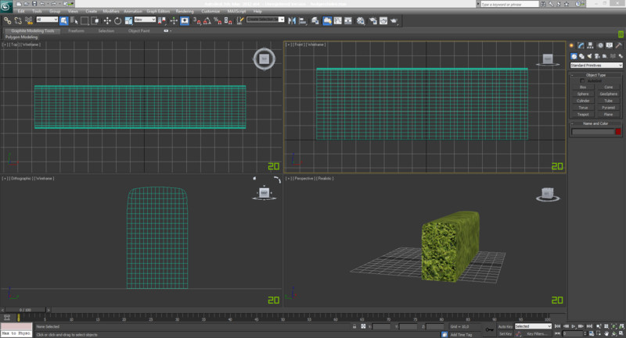Viewport: 626px width, 338px height.
Task: Click the Mirror tool icon
Action: click(x=291, y=20)
